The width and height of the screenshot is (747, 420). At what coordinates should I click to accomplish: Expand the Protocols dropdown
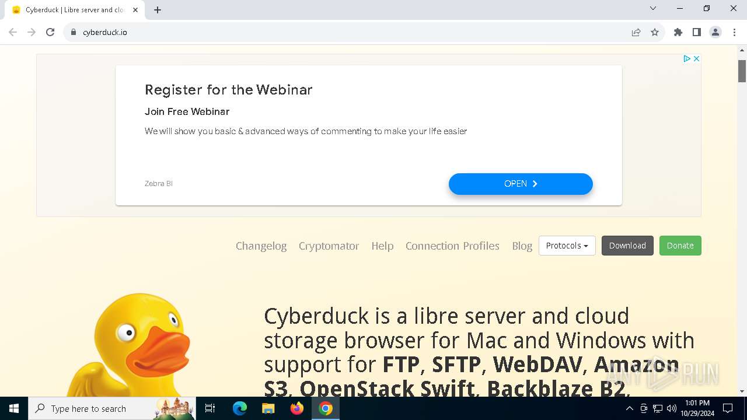coord(567,246)
